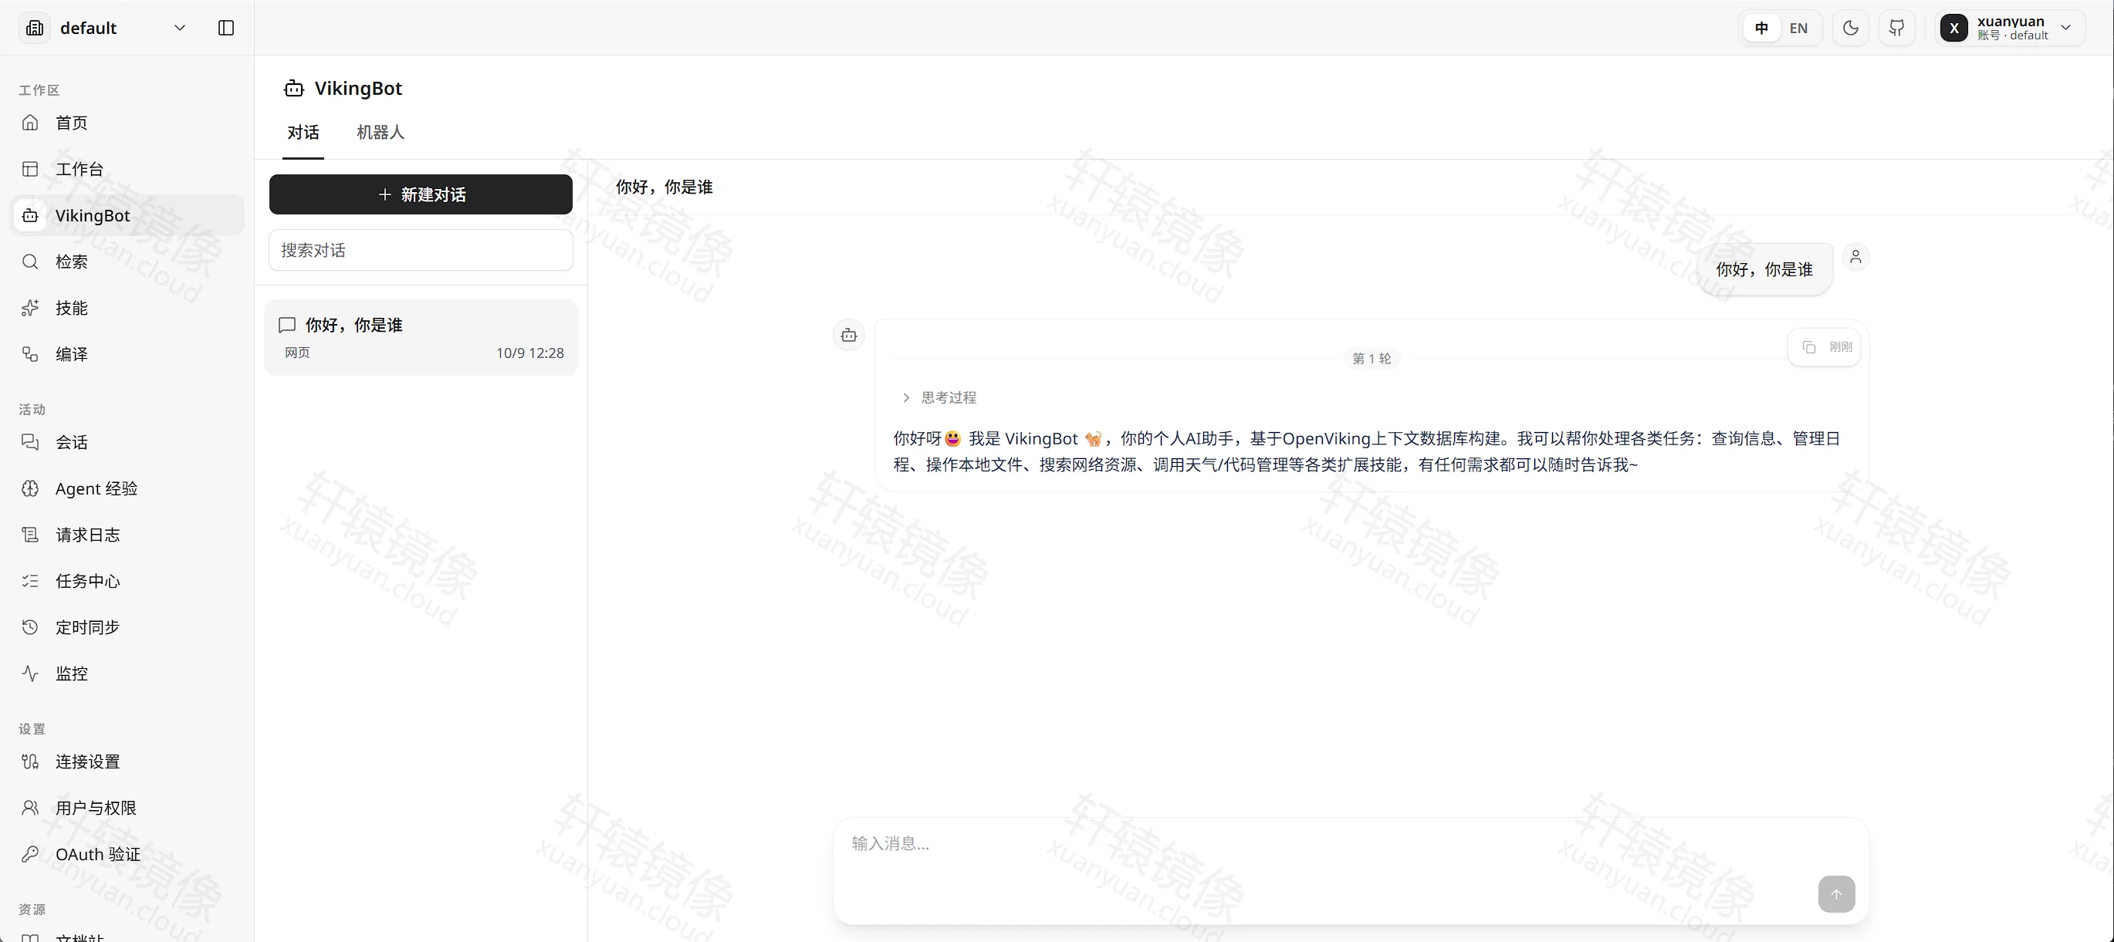Switch to the 机器人 tab
Screen dimensions: 2114x942
[380, 133]
